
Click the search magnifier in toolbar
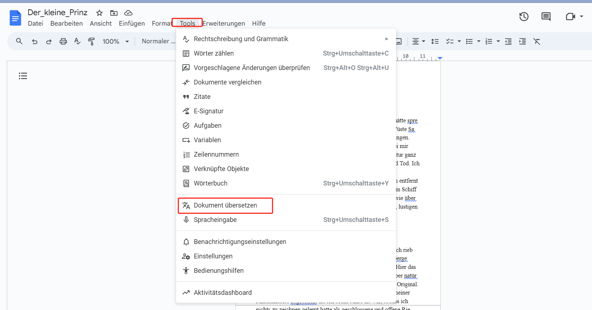(19, 41)
